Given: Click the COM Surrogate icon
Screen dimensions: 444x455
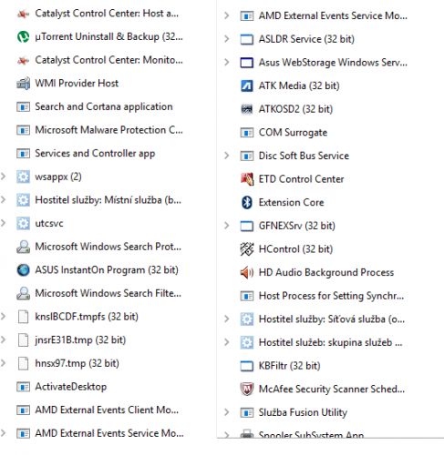Looking at the screenshot, I should pyautogui.click(x=247, y=133).
